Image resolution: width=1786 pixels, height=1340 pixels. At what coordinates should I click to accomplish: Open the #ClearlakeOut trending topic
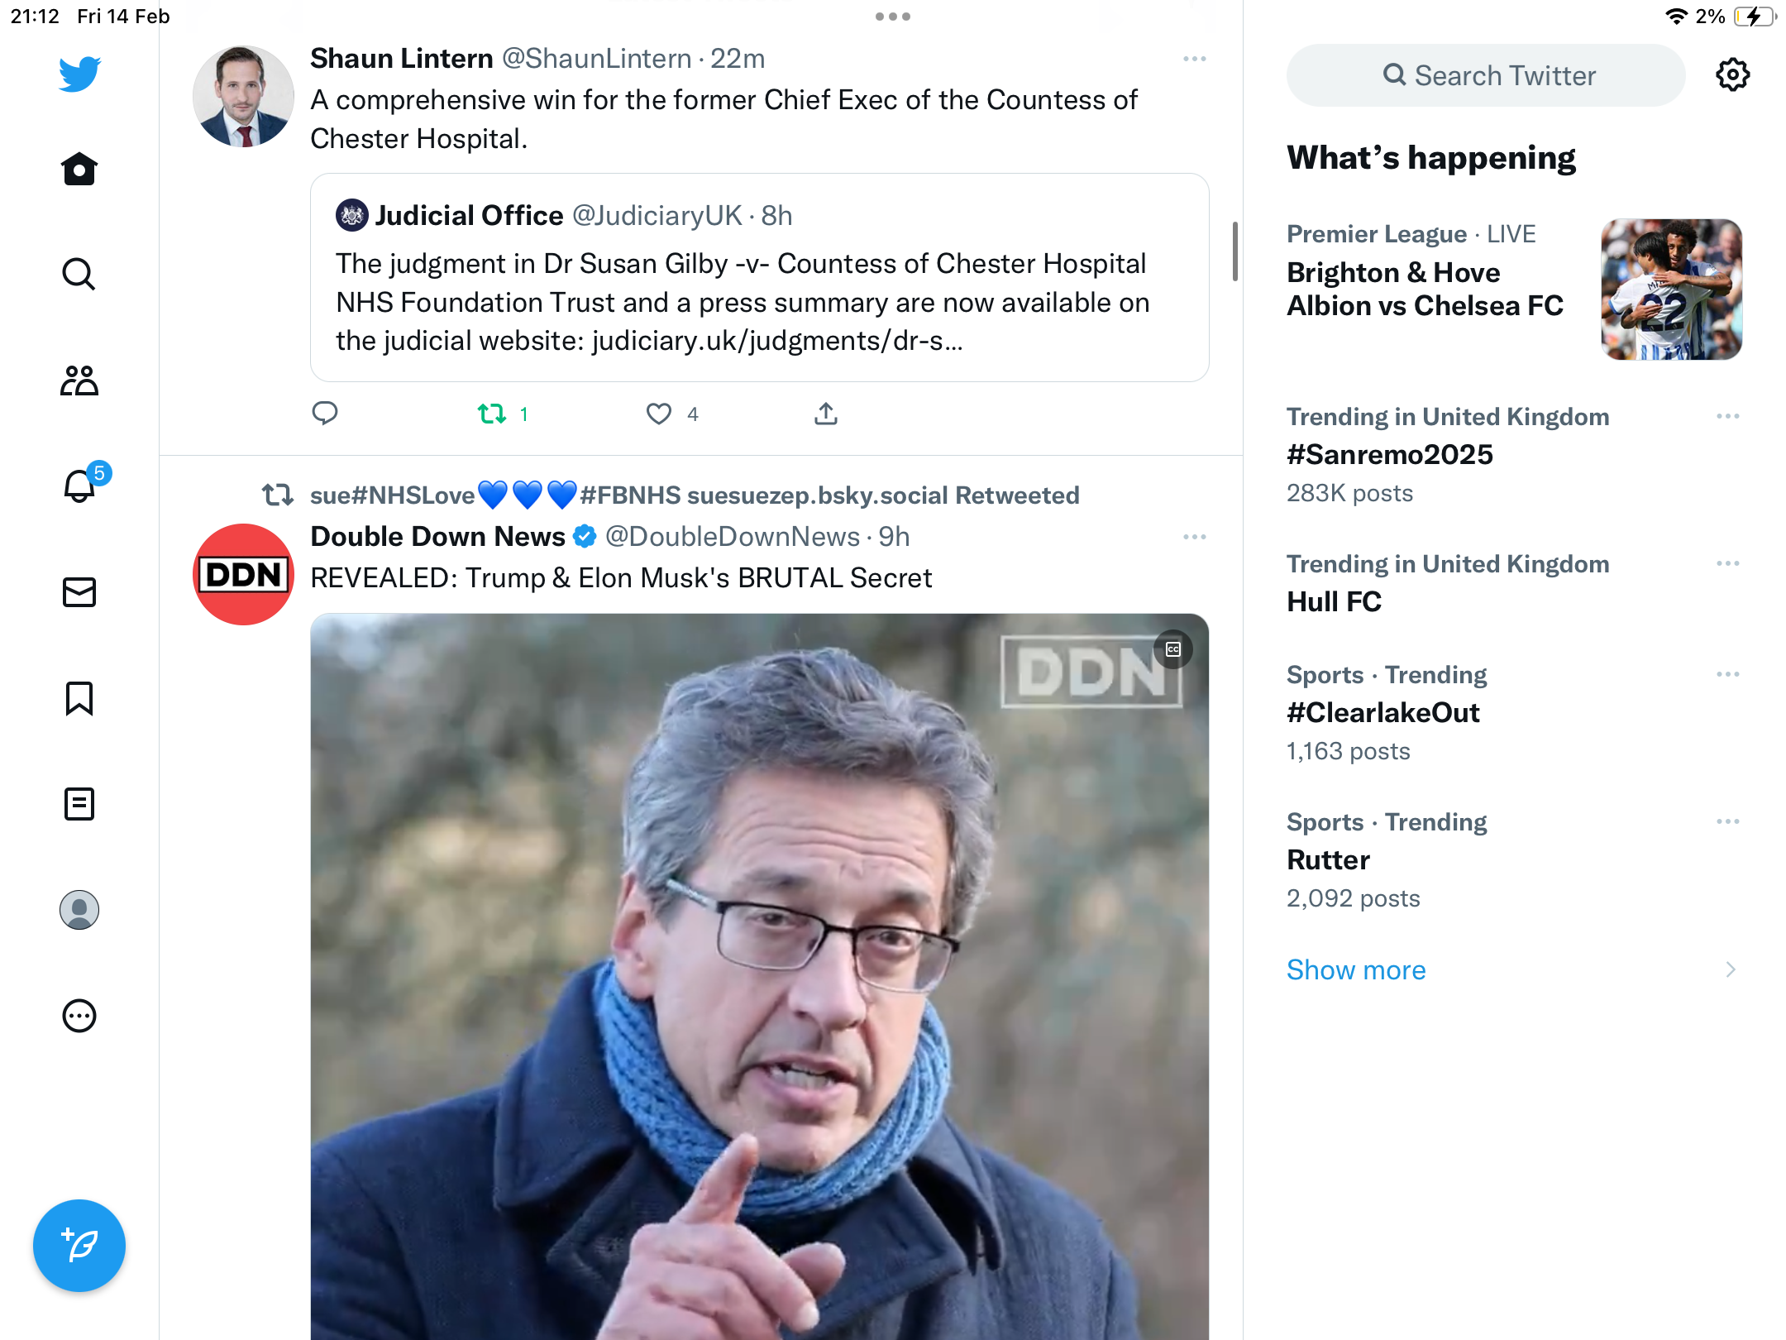tap(1383, 712)
